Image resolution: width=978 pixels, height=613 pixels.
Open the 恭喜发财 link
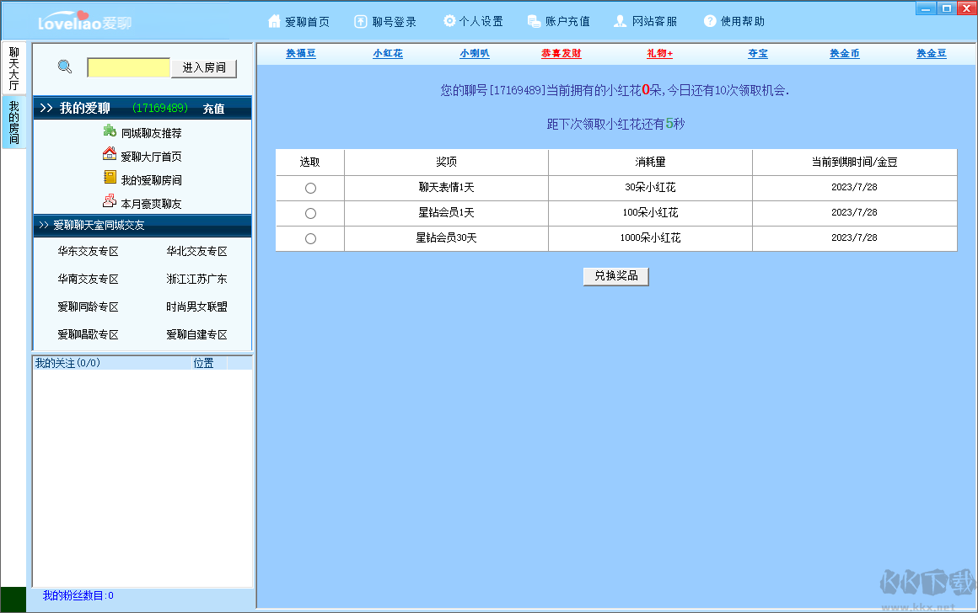(561, 54)
